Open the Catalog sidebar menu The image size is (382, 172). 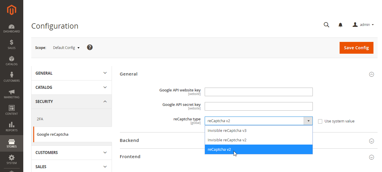11,61
